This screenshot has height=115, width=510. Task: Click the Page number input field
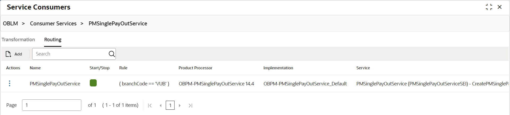52,105
